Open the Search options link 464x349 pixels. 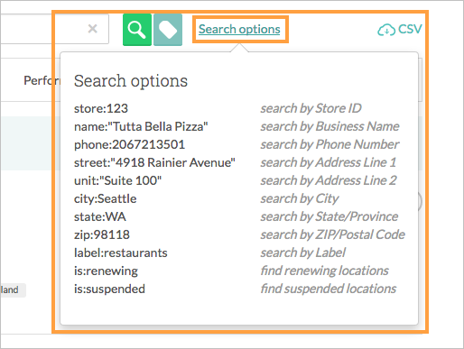tap(239, 29)
